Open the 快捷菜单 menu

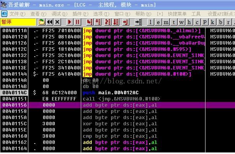coord(177,14)
